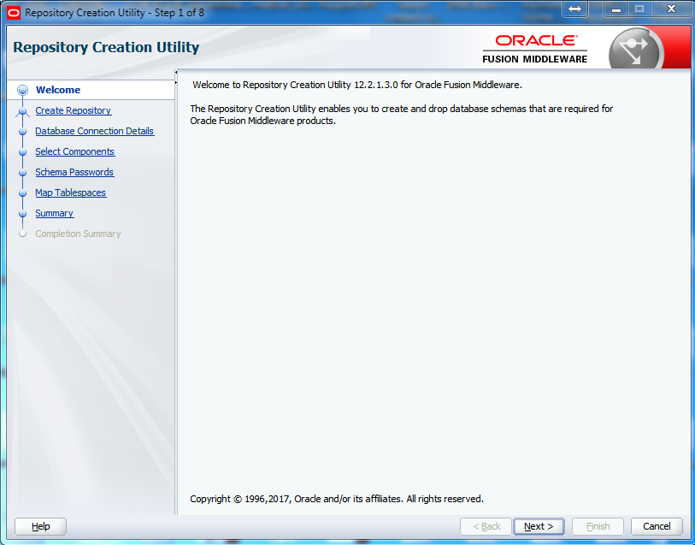
Task: Click the Select Components step bullet
Action: [x=22, y=152]
